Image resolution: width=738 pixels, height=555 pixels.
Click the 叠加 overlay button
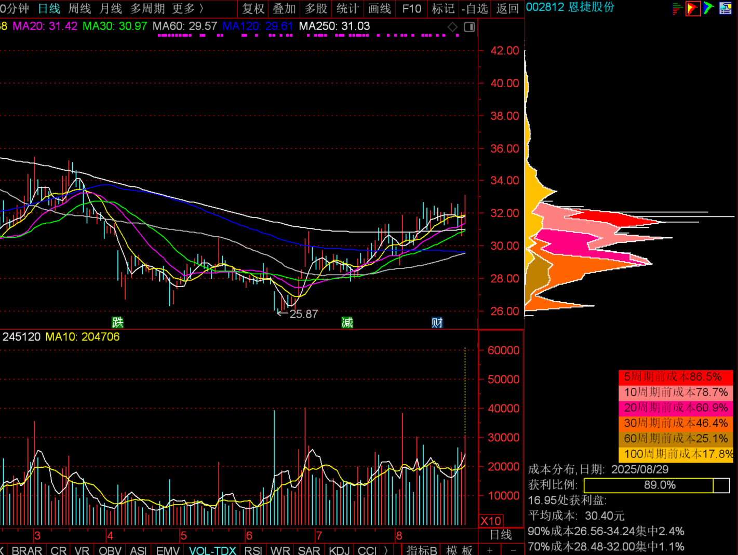pyautogui.click(x=285, y=9)
